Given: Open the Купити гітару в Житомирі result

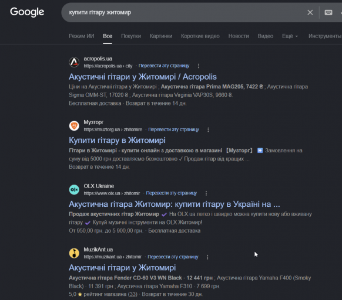Looking at the screenshot, I should [117, 140].
